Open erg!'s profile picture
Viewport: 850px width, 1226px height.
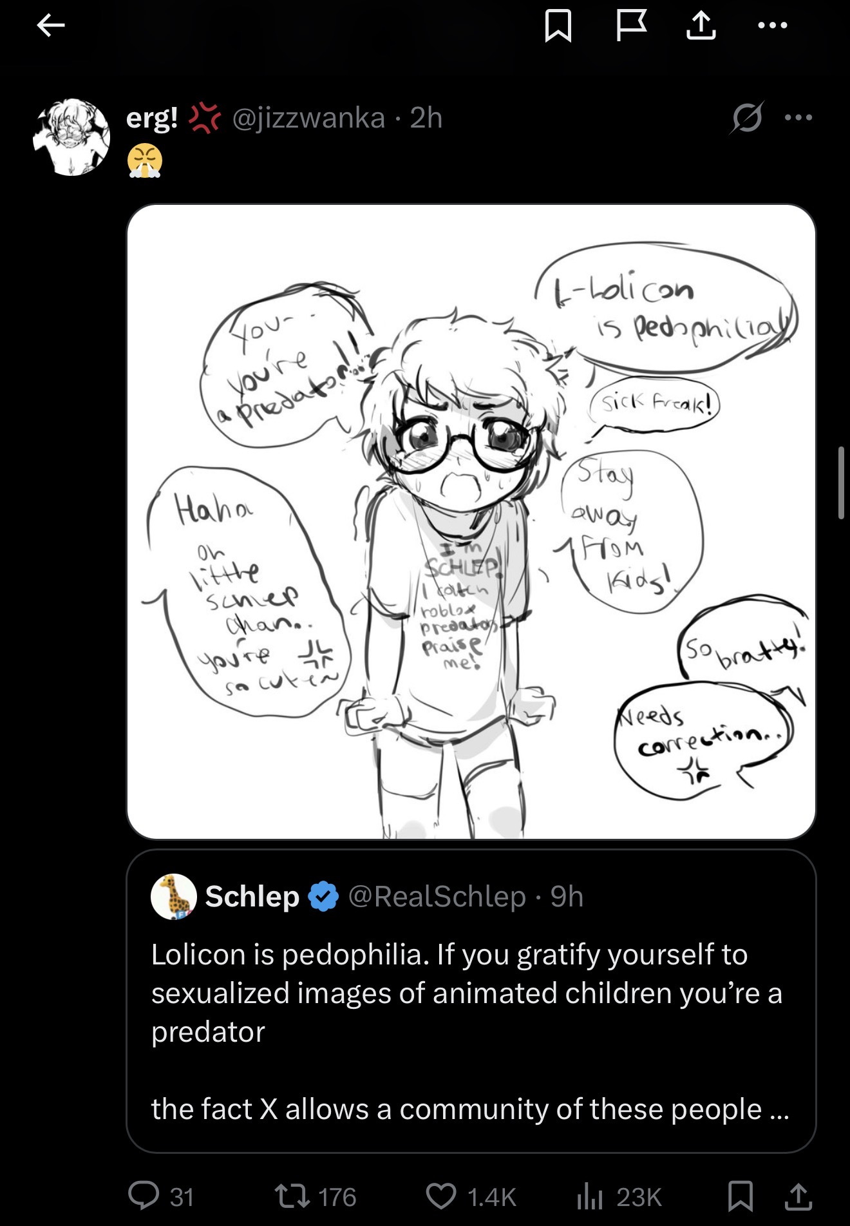(x=71, y=137)
